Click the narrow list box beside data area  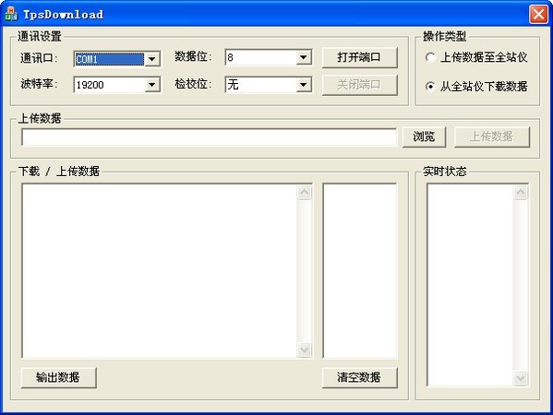[359, 270]
